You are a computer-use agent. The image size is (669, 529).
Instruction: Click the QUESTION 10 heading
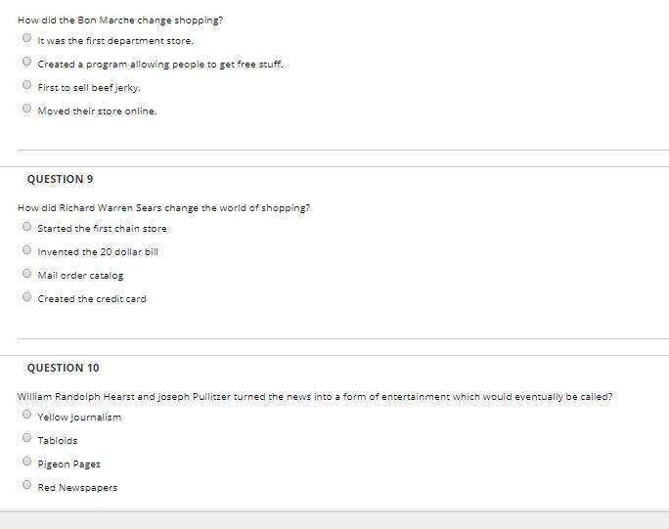click(x=64, y=368)
